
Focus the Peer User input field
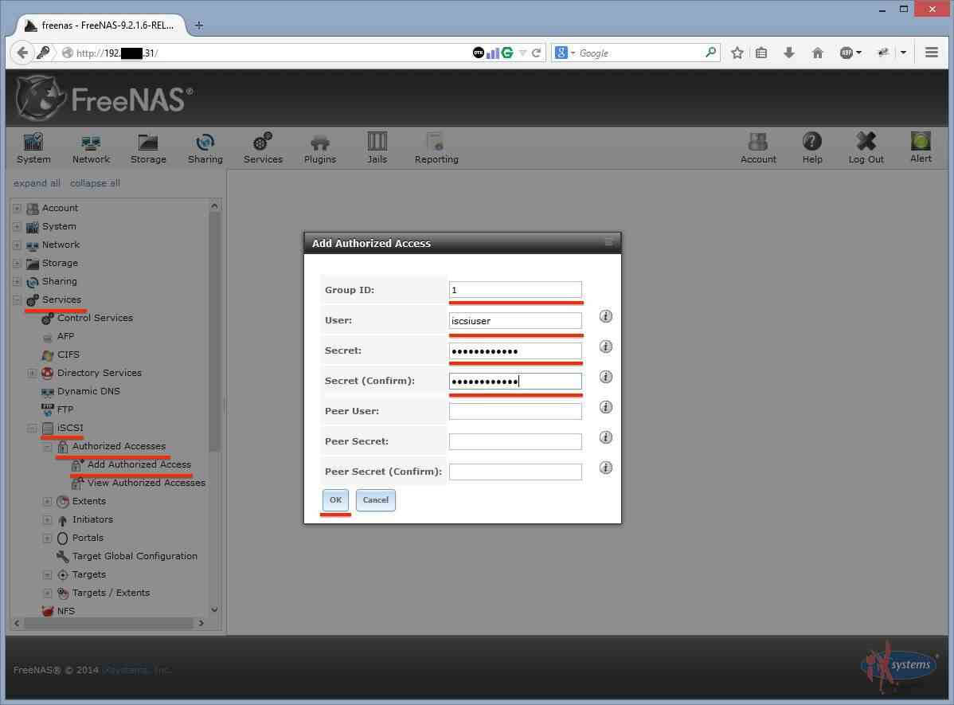pos(515,411)
